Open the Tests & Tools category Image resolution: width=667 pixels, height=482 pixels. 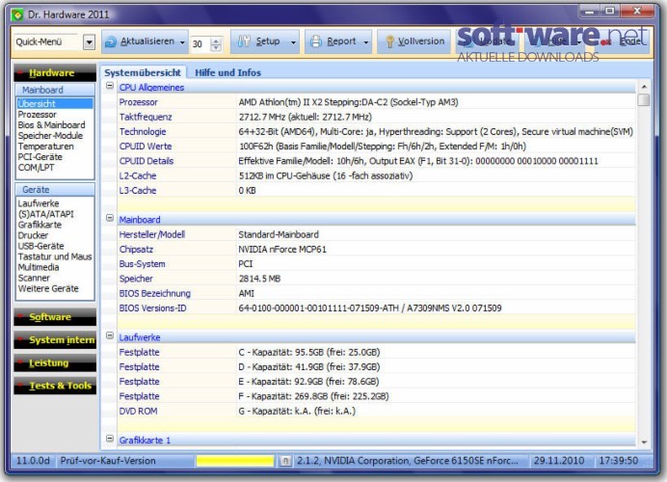(55, 386)
